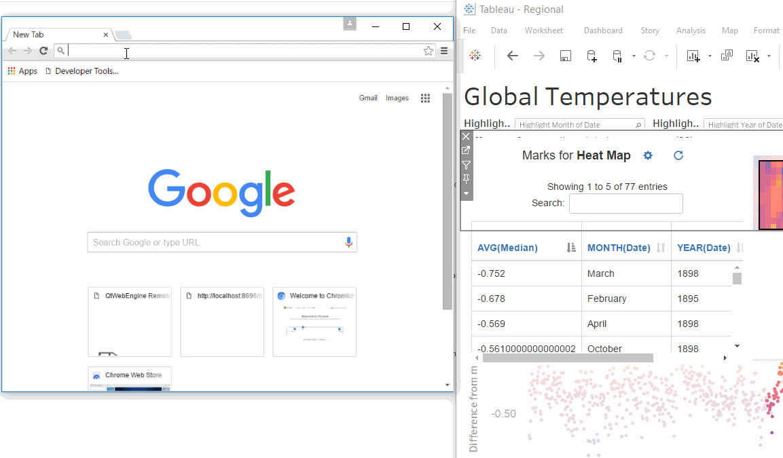This screenshot has width=783, height=458.
Task: Pin the Heat Map tooltip panel
Action: 466,178
